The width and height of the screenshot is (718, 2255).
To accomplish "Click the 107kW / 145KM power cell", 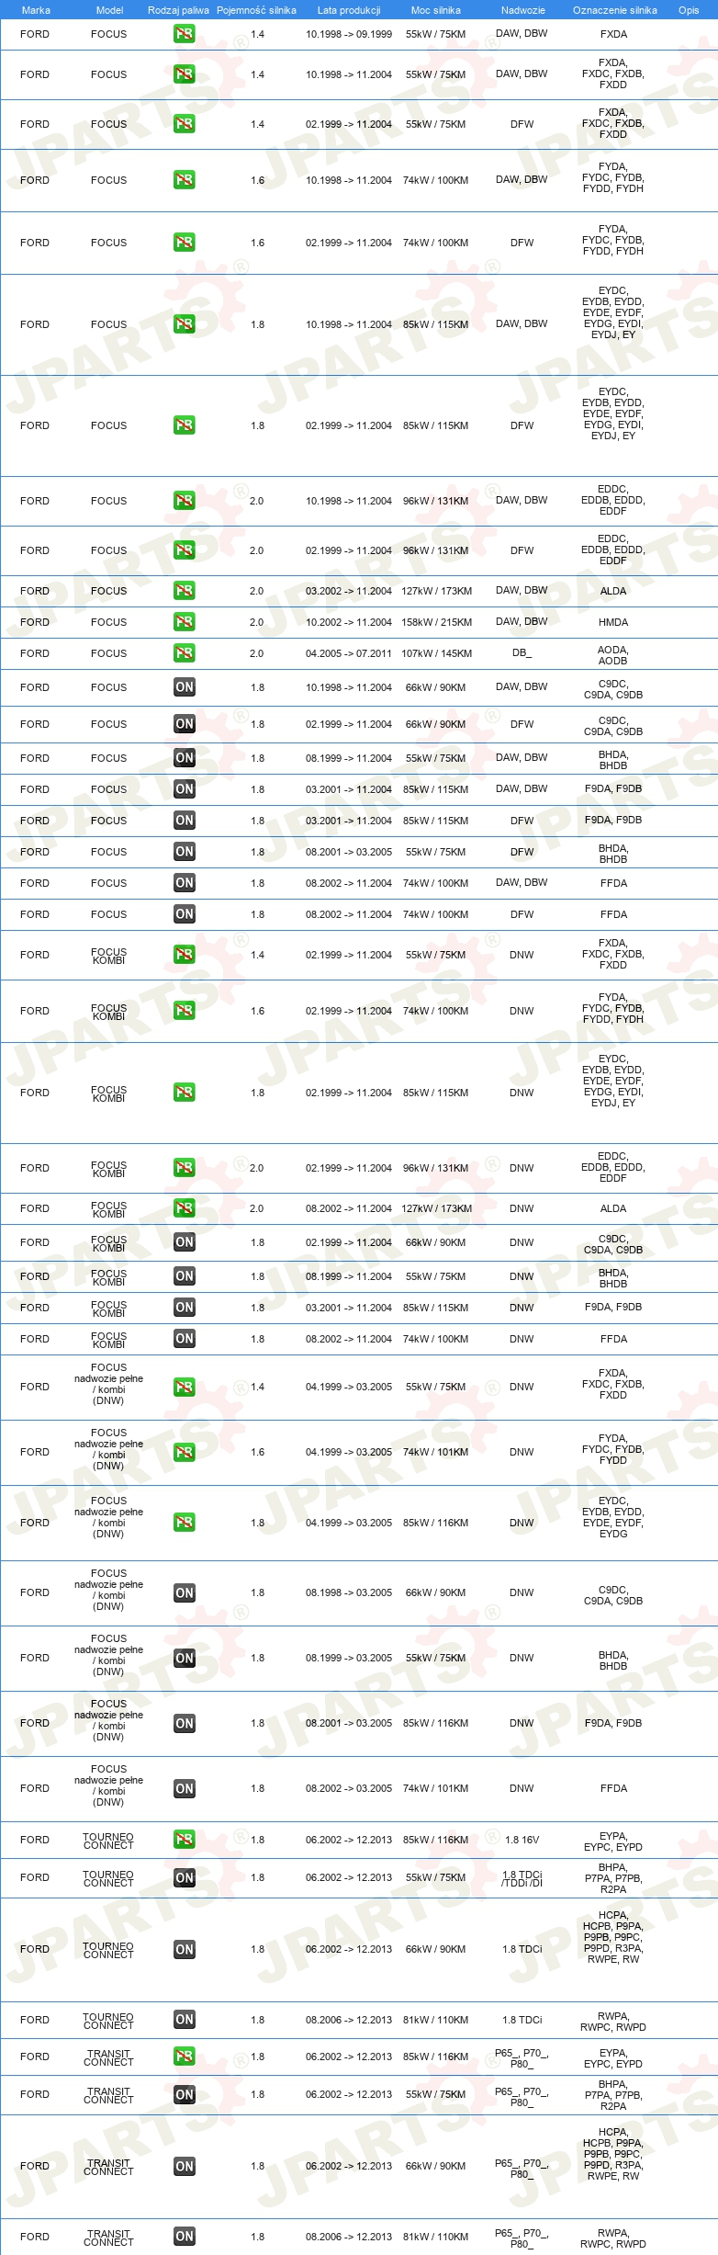I will pos(436,653).
